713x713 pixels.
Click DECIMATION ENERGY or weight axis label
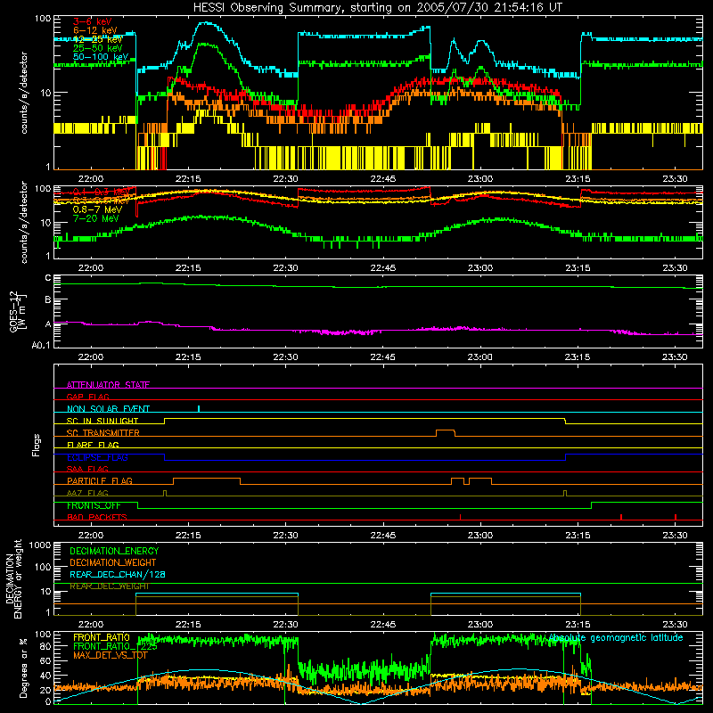tap(14, 578)
